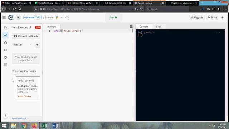
Task: Bookmark this page with star icon
Action: [x=141, y=9]
